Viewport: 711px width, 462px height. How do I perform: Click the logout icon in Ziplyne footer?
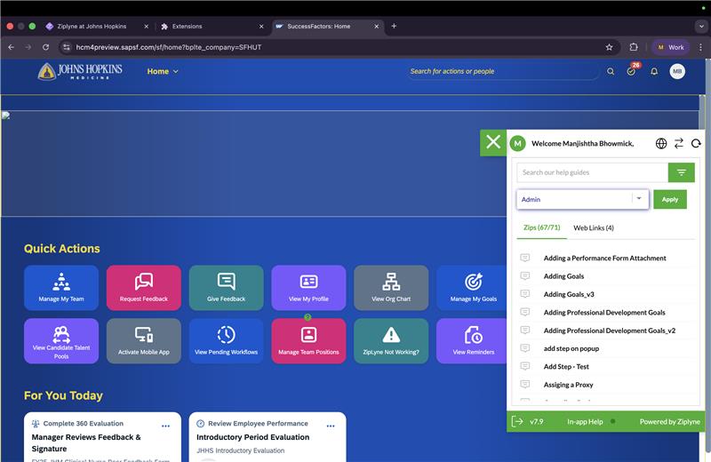517,422
